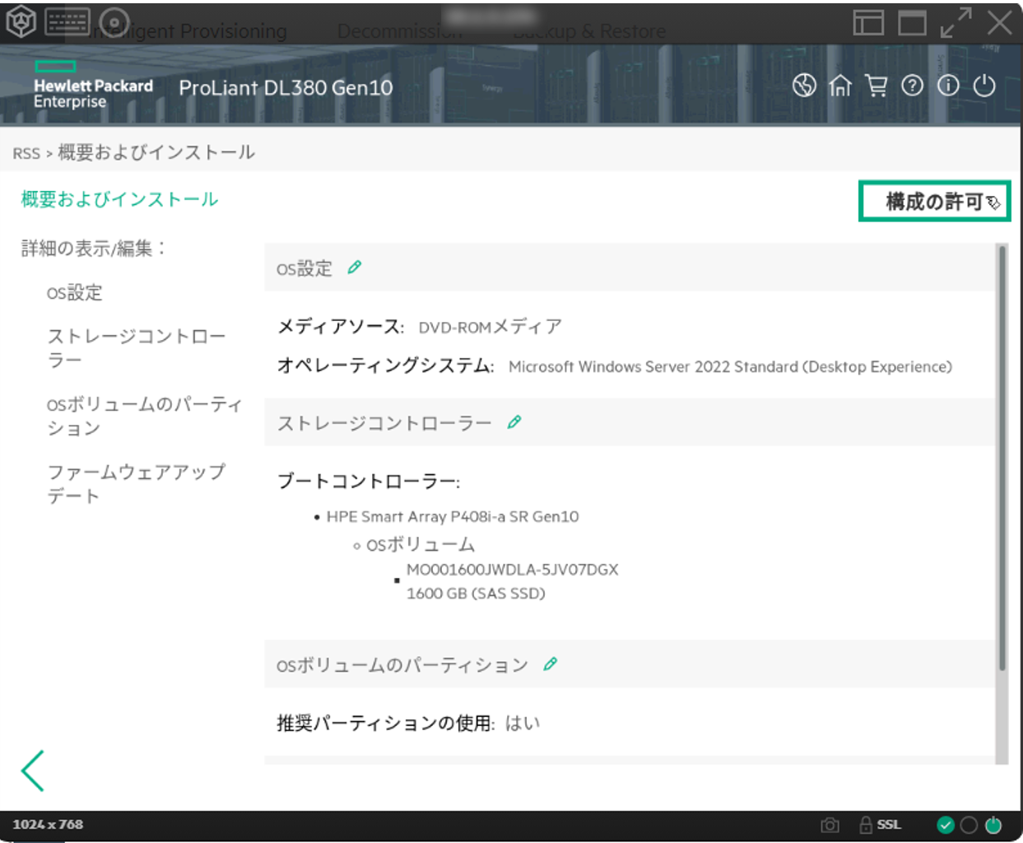Go to the home screen icon
Screen dimensions: 1023x843
point(840,86)
